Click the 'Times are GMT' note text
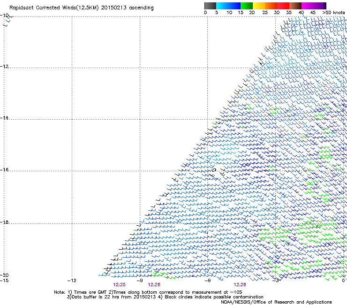Screen dimensions: 347x305 (90, 292)
